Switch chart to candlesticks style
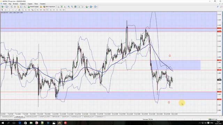The width and height of the screenshot is (223, 125). click(62, 7)
